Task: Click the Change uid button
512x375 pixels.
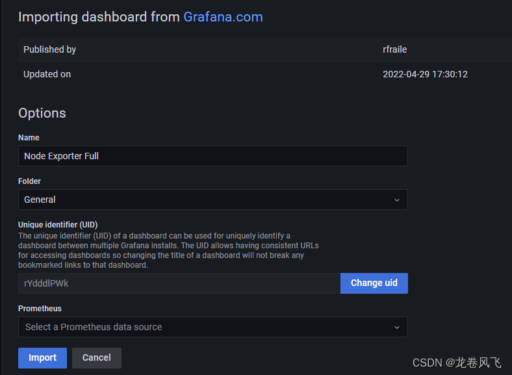Action: coord(374,283)
